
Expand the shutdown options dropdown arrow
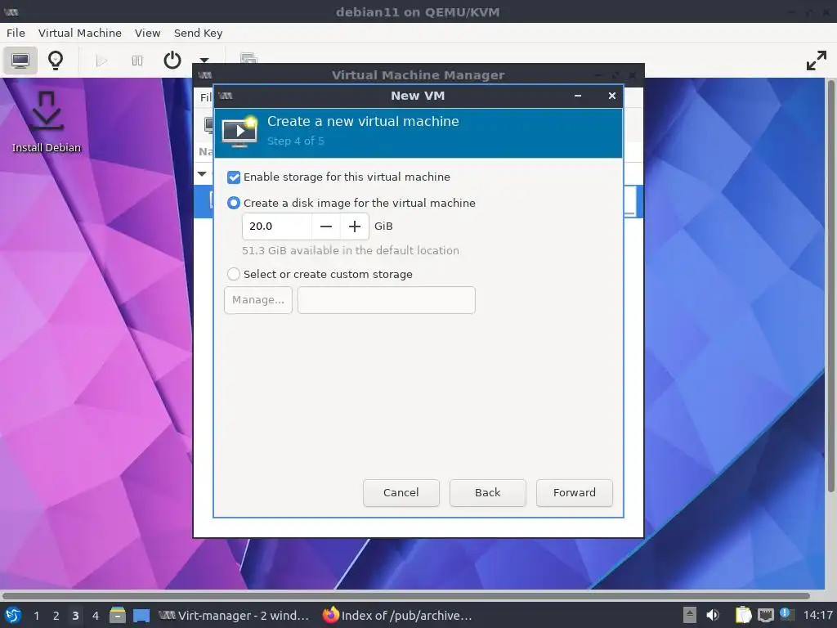pos(204,61)
